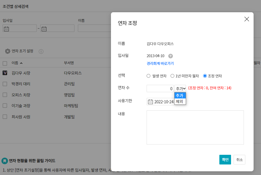
Task: Click the 입사일 value 2013-04-10
Action: 155,56
